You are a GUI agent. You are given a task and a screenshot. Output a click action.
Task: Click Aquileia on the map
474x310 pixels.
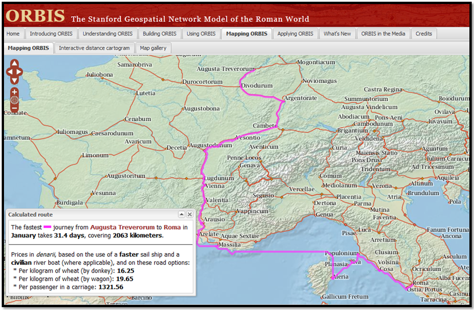[448, 178]
